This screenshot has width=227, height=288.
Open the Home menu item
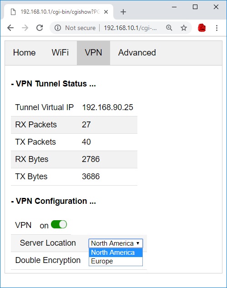[x=25, y=53]
